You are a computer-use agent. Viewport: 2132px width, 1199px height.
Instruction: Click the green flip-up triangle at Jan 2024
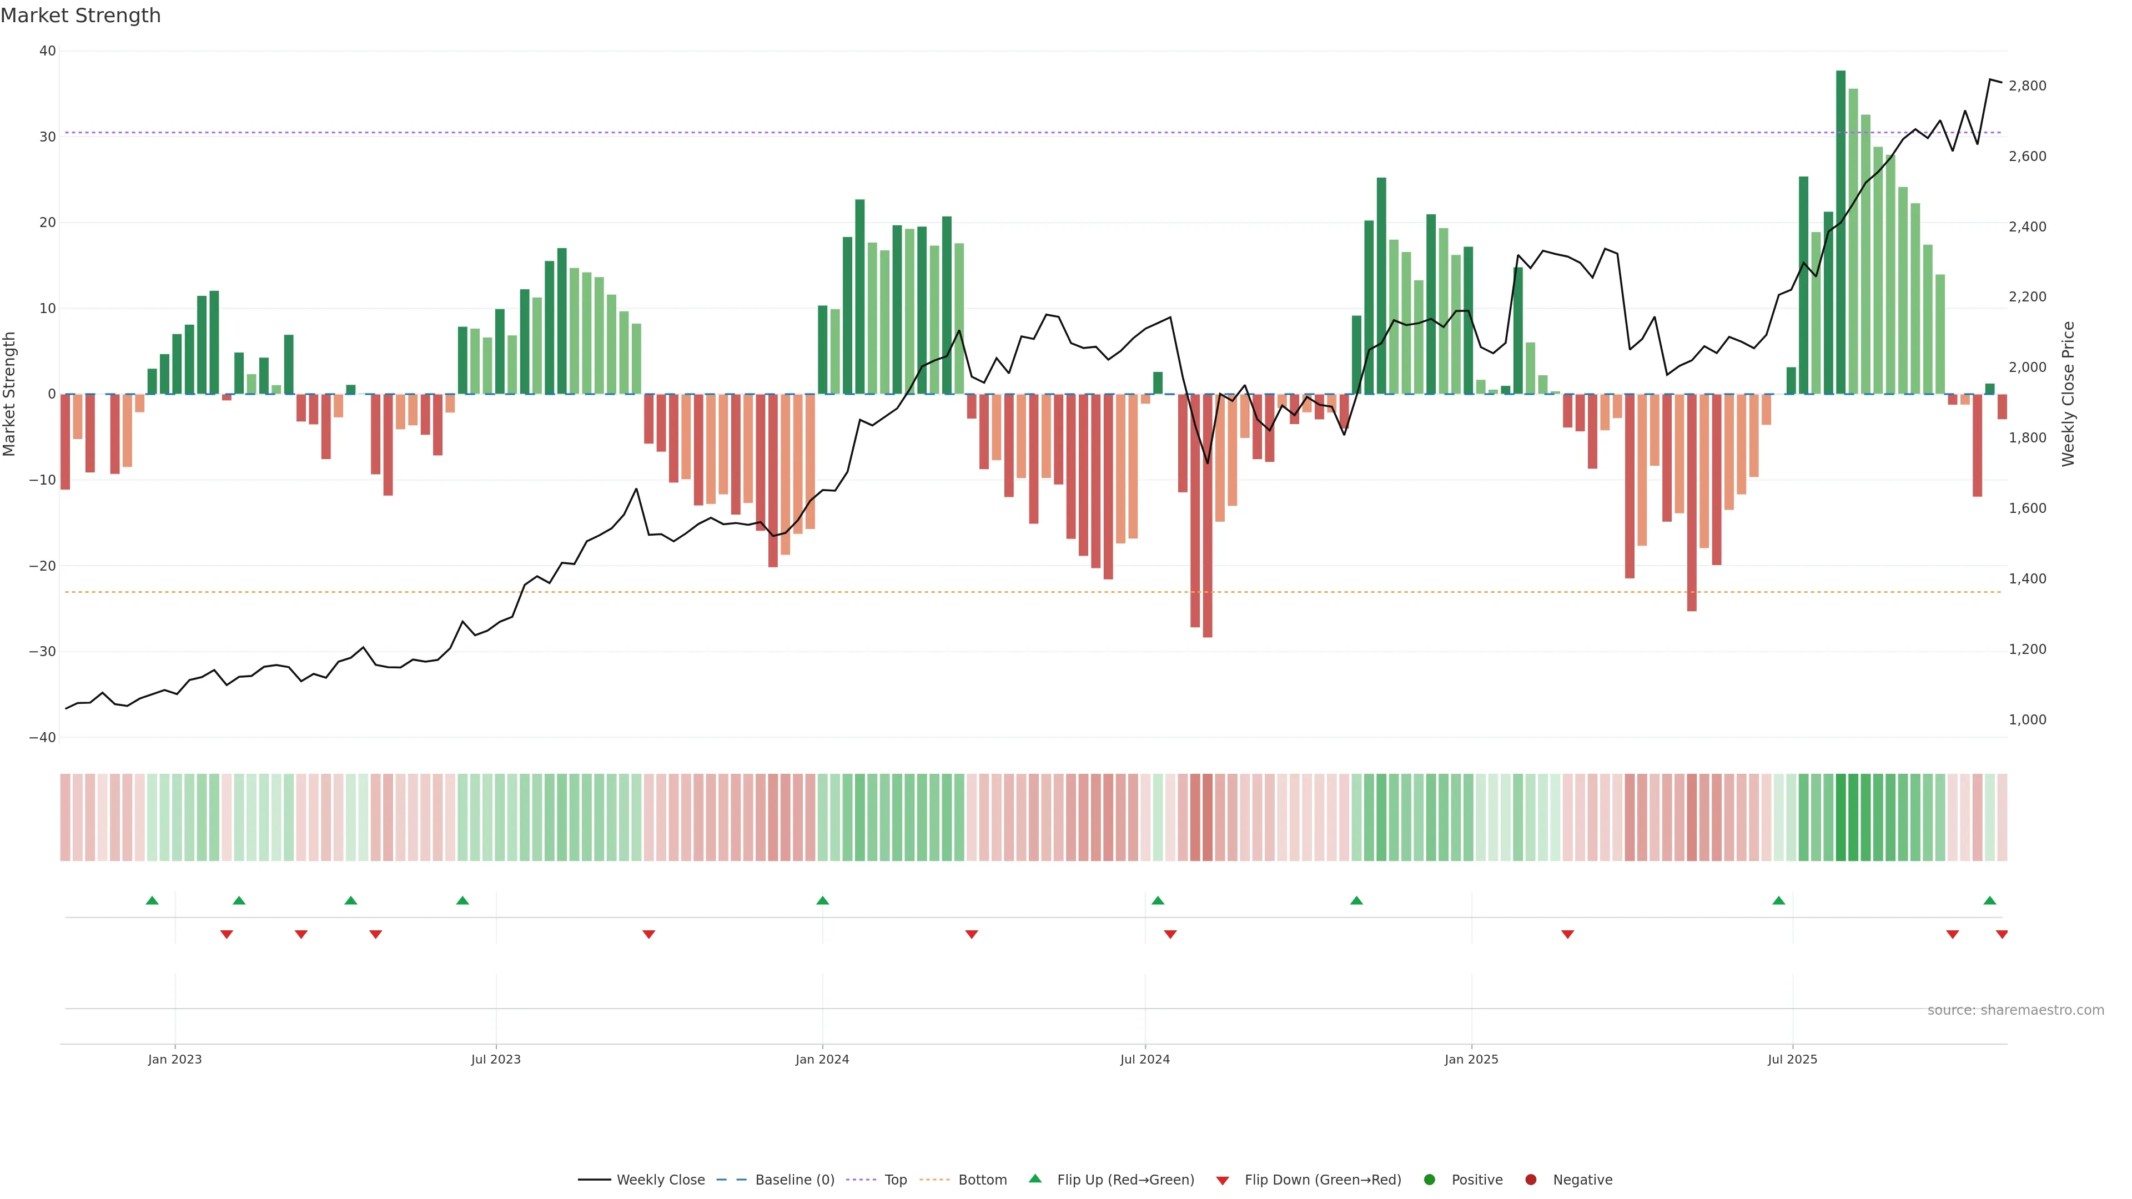(822, 900)
